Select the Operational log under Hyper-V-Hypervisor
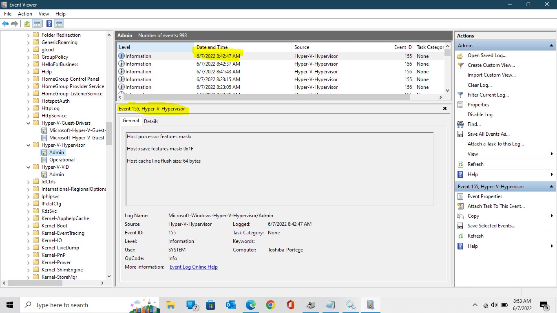 [62, 160]
